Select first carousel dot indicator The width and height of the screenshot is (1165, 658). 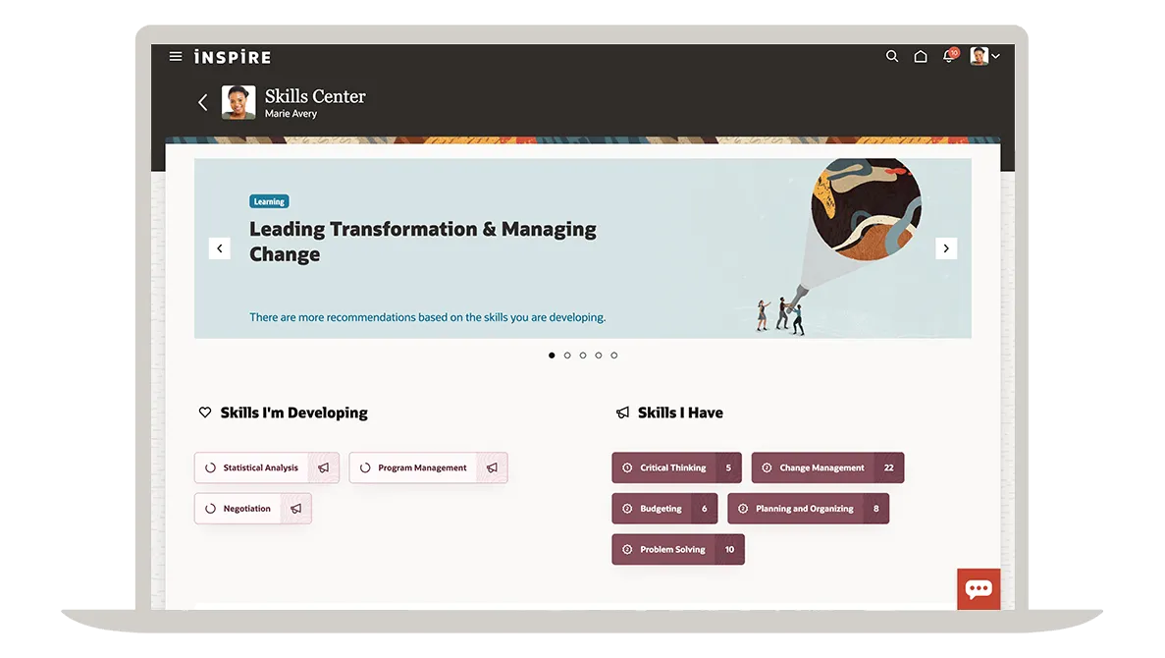coord(552,356)
